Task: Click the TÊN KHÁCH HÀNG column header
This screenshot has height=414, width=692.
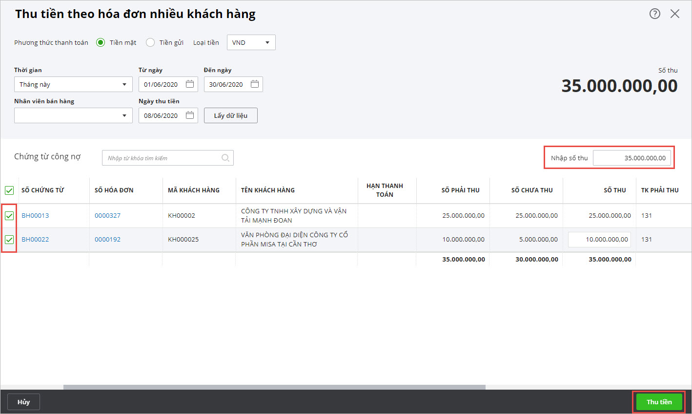Action: pos(268,190)
